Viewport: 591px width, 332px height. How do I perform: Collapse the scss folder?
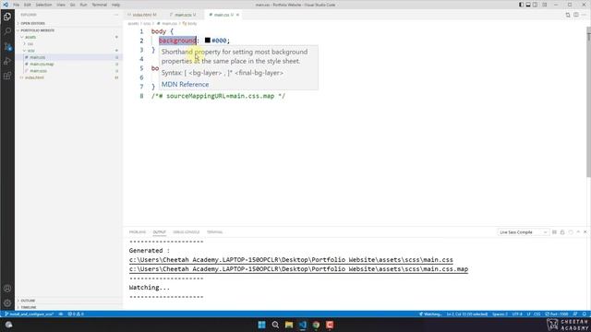pos(68,51)
